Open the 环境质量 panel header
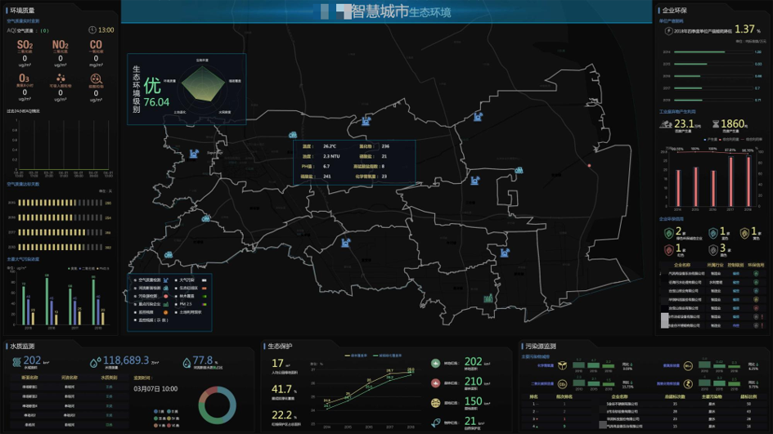This screenshot has height=434, width=773. tap(23, 11)
